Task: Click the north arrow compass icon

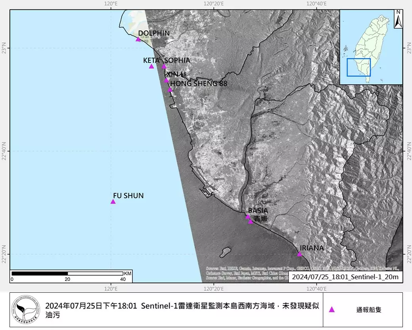Action: (398, 19)
